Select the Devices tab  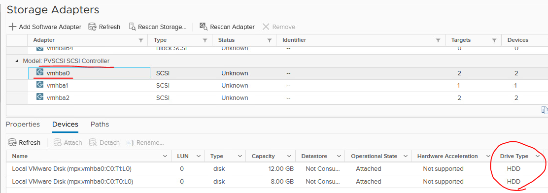click(x=65, y=124)
